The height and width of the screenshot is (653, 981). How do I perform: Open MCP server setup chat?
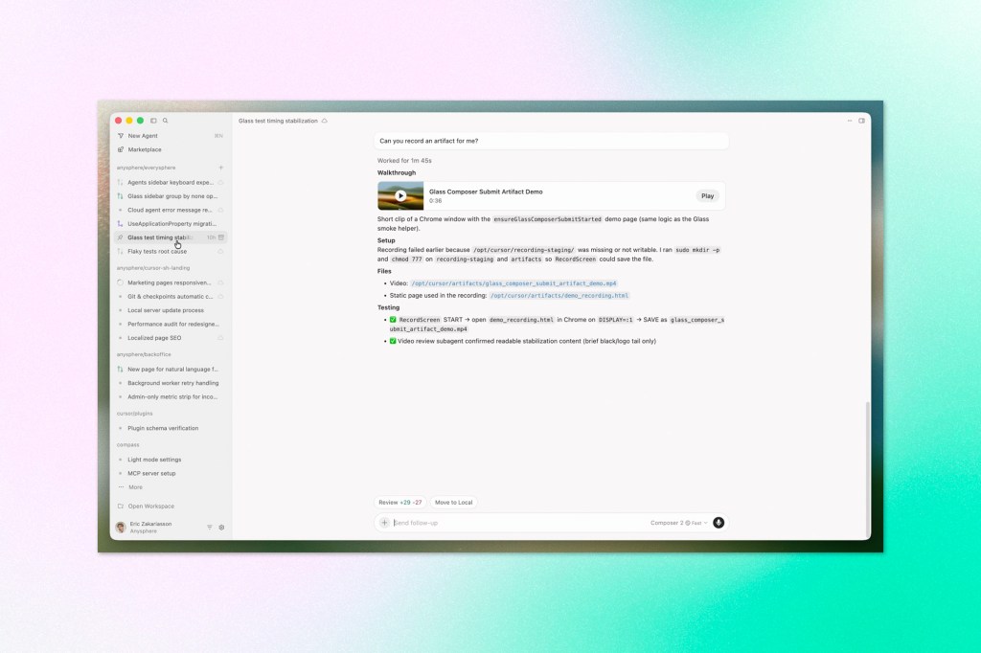pyautogui.click(x=151, y=474)
